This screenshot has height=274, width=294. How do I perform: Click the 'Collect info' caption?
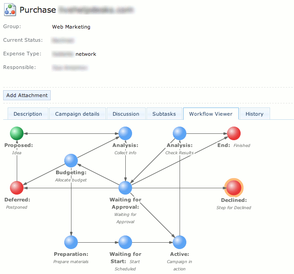(125, 153)
